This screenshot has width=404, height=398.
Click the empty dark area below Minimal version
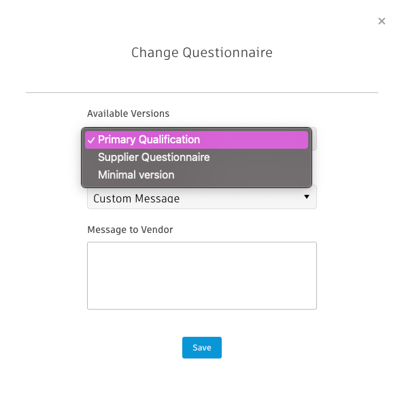pyautogui.click(x=197, y=185)
